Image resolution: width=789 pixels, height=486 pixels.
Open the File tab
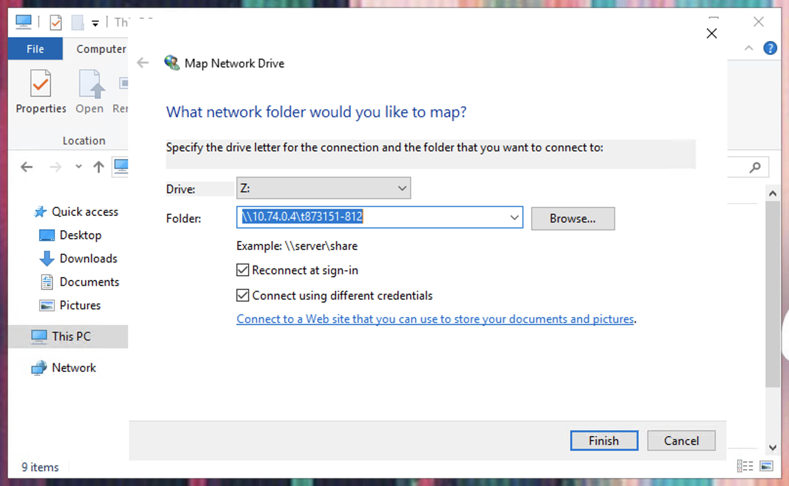[35, 49]
